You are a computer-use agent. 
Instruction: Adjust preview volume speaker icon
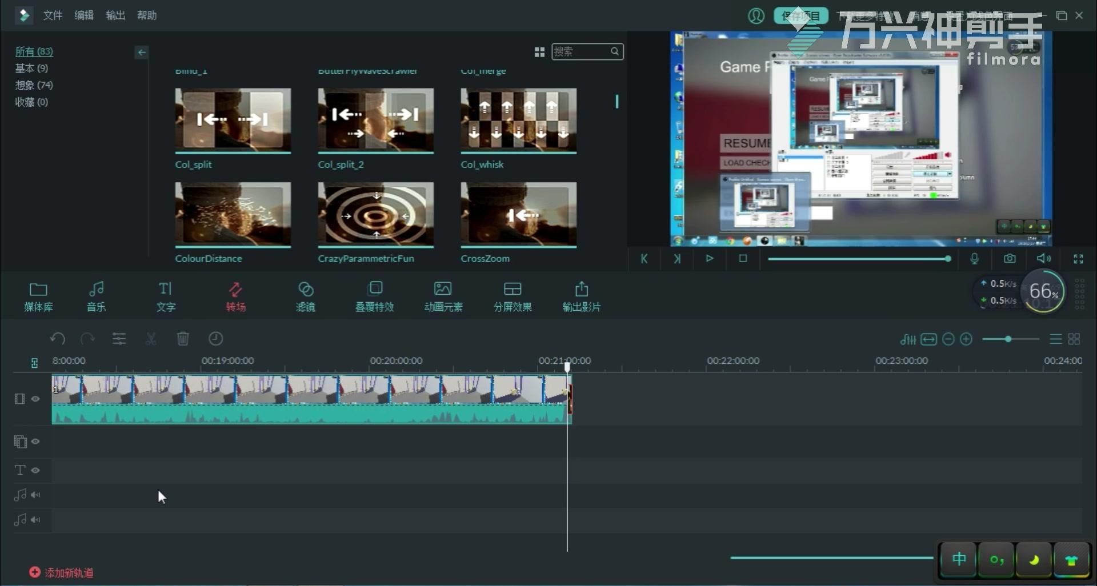pos(1044,259)
